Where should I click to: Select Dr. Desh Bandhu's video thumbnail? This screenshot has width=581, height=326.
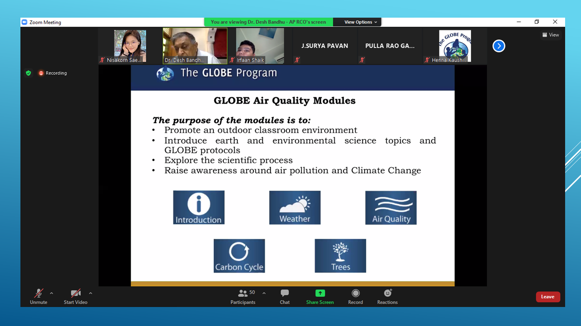coord(195,46)
